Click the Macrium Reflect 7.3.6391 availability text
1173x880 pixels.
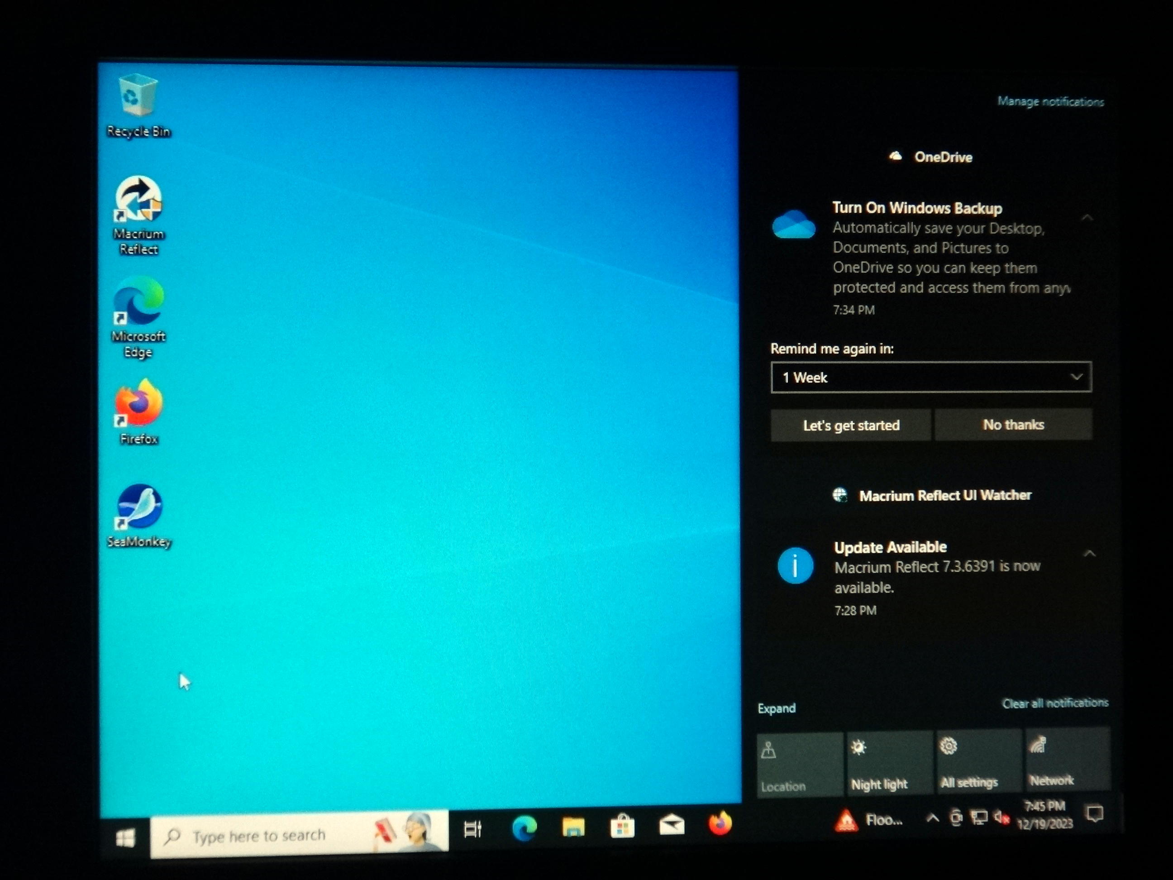point(937,577)
